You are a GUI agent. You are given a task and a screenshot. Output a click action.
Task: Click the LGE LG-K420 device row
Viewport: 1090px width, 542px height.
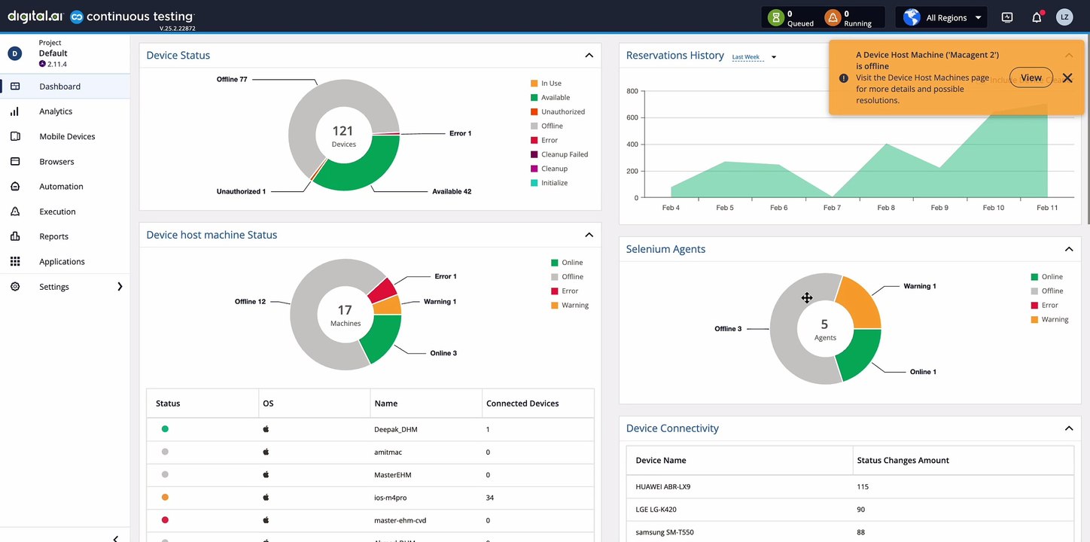click(850, 510)
